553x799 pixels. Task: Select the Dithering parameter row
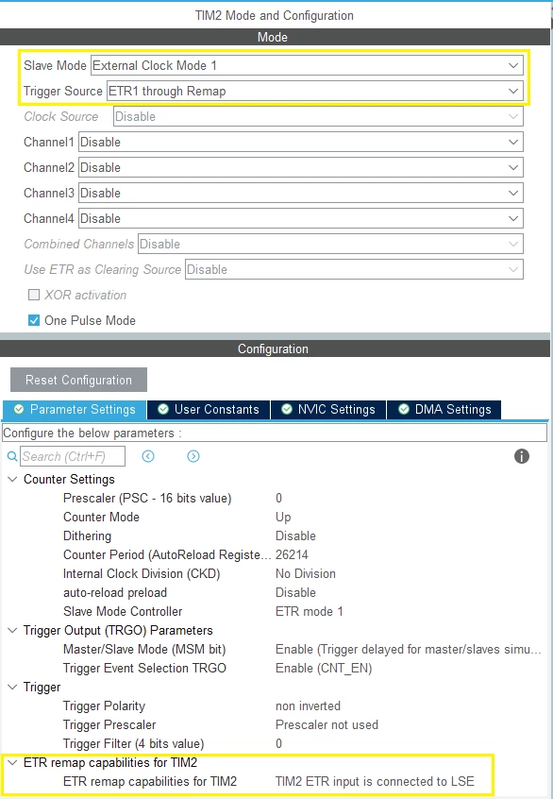click(275, 535)
